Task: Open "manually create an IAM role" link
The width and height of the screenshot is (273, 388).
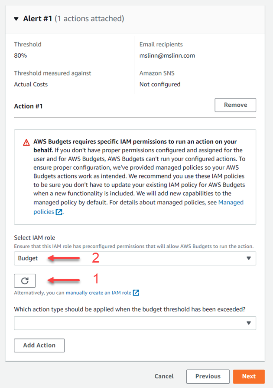Action: (98, 293)
